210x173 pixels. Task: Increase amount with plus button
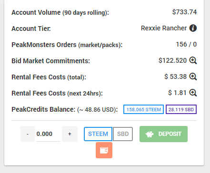coord(70,134)
